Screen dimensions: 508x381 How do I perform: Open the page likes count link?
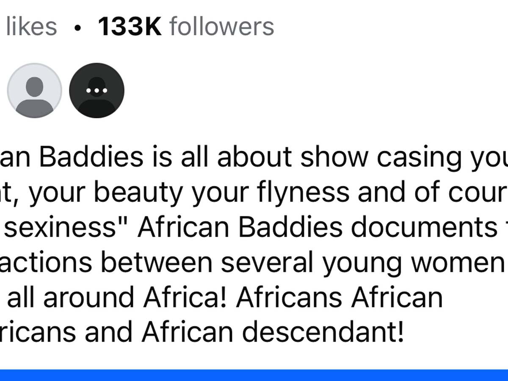[x=31, y=26]
